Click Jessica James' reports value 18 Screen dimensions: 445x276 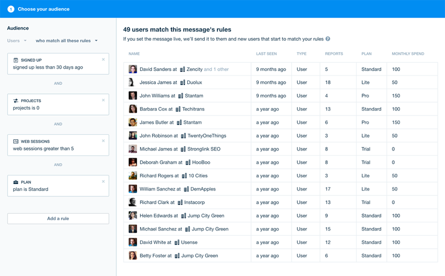tap(328, 83)
